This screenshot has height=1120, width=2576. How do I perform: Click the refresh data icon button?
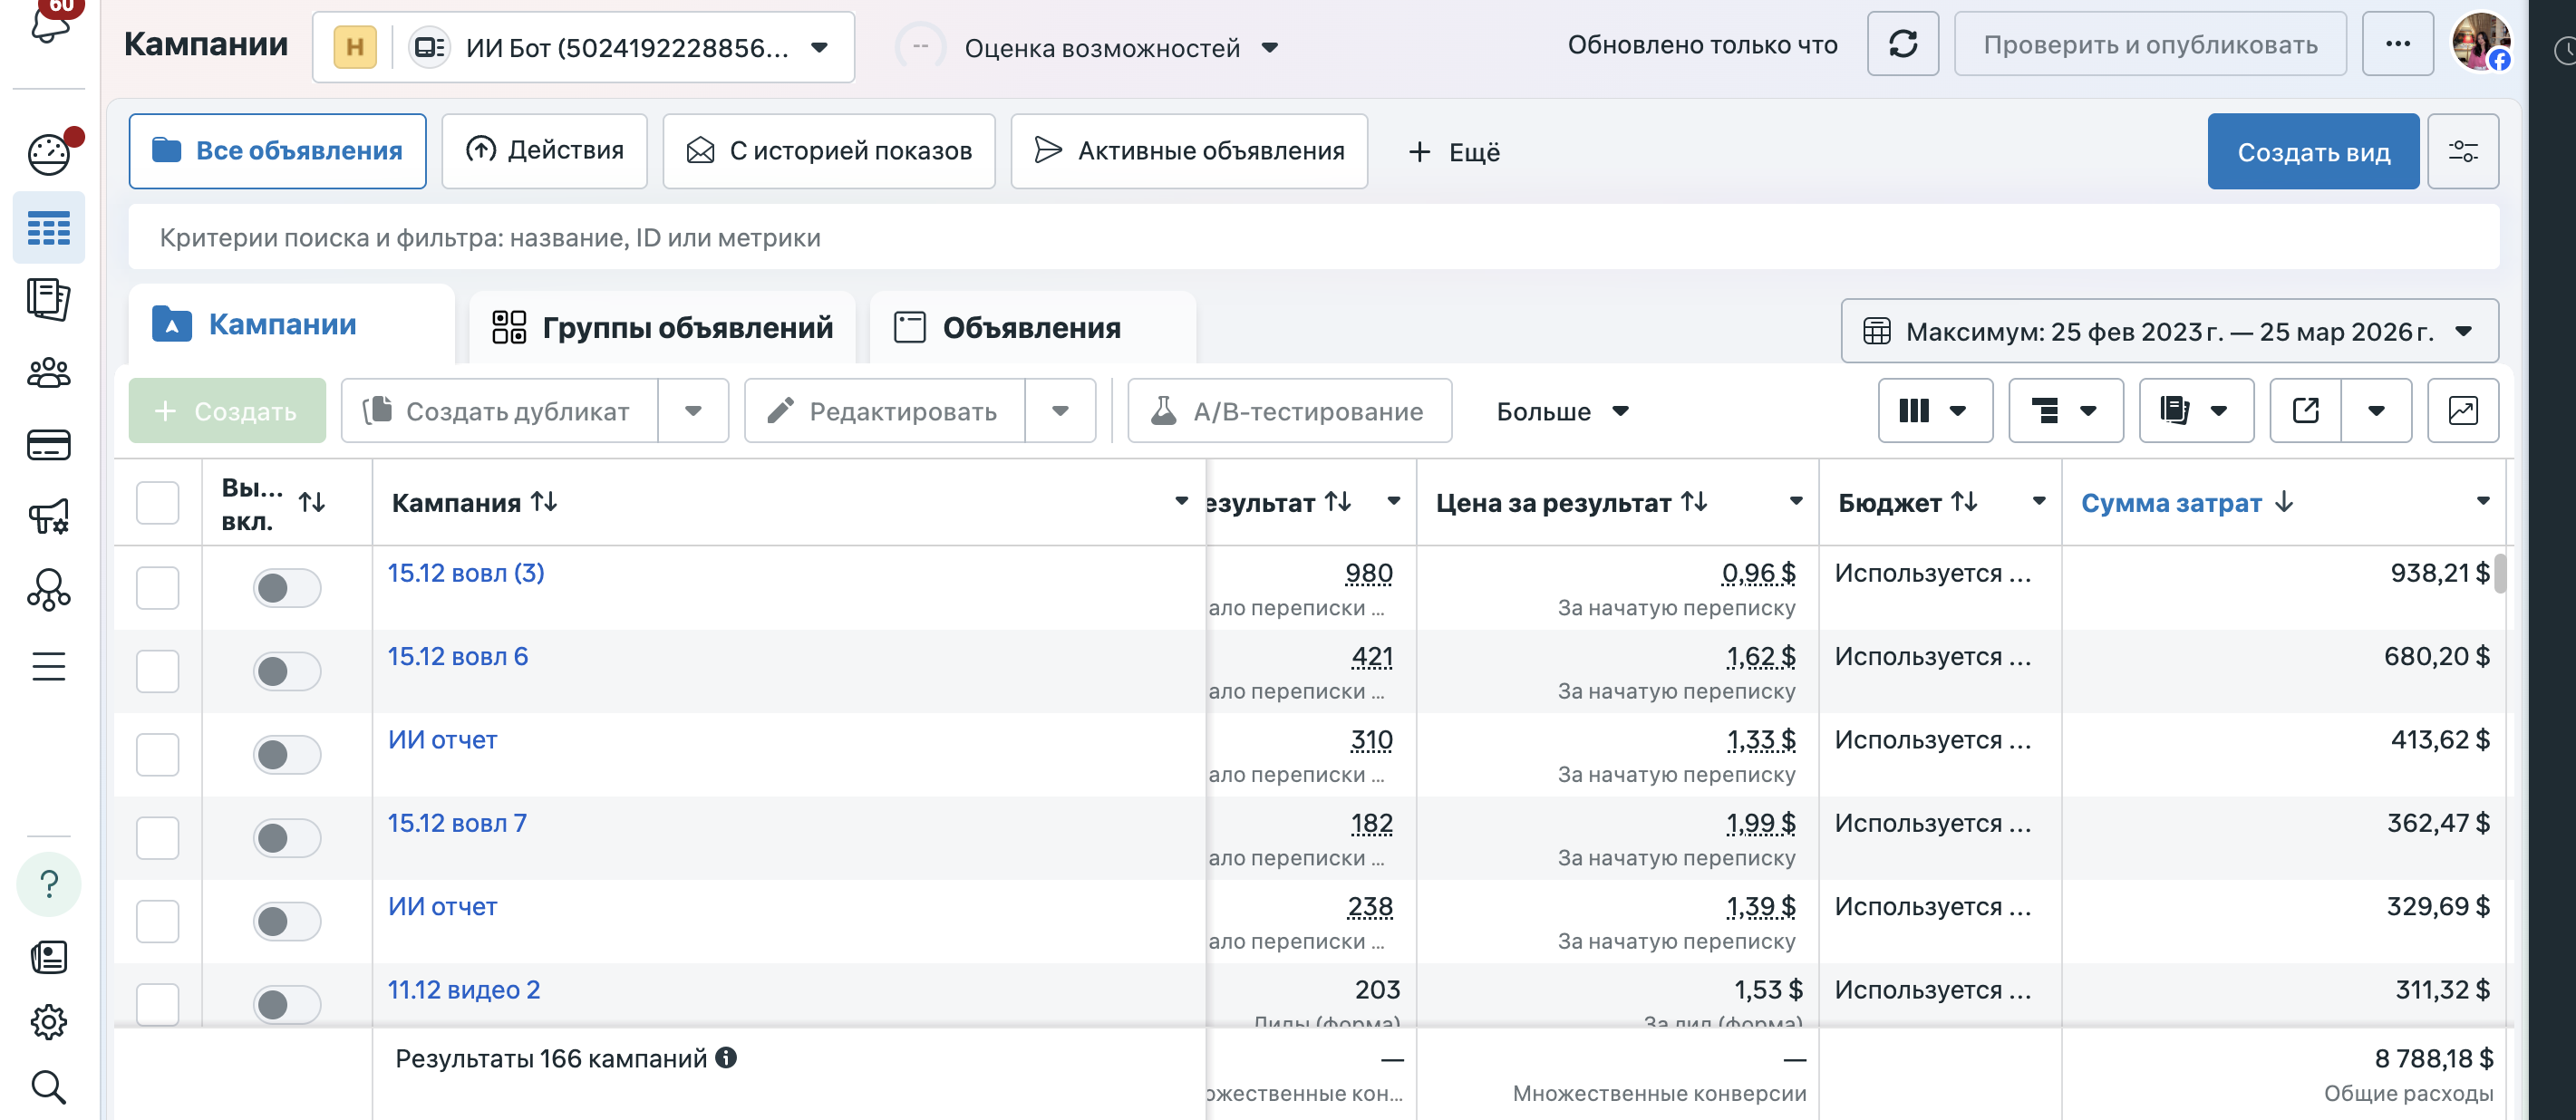1903,44
